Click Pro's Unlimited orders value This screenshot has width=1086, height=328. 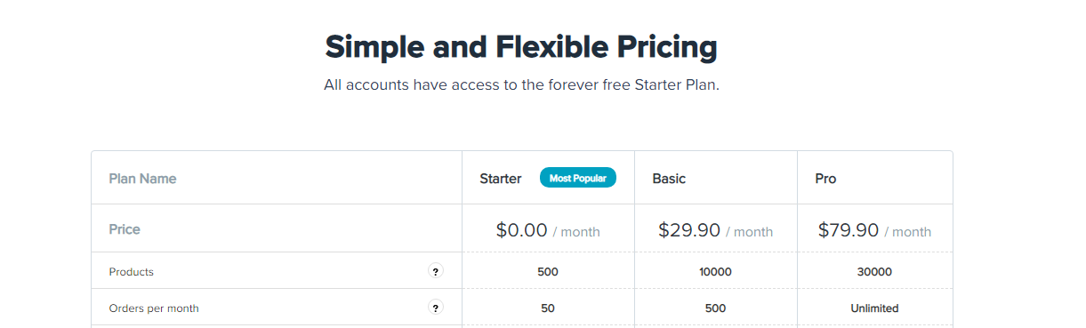click(874, 308)
